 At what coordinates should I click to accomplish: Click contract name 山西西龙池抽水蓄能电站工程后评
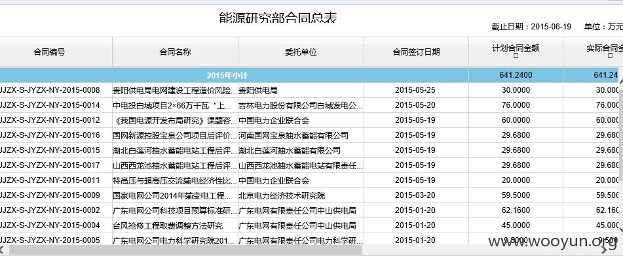(x=175, y=166)
